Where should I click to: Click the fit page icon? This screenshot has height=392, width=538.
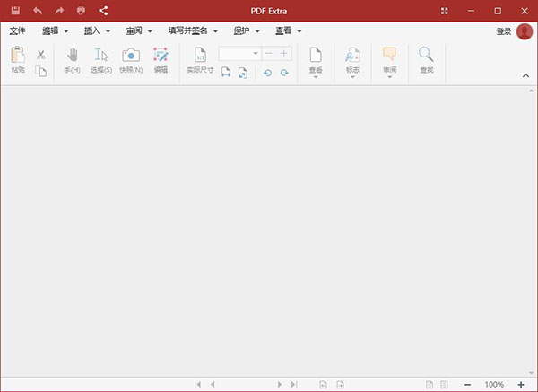click(243, 73)
